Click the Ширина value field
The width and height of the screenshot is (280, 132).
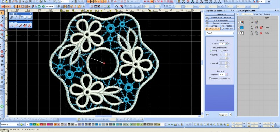(x=222, y=44)
